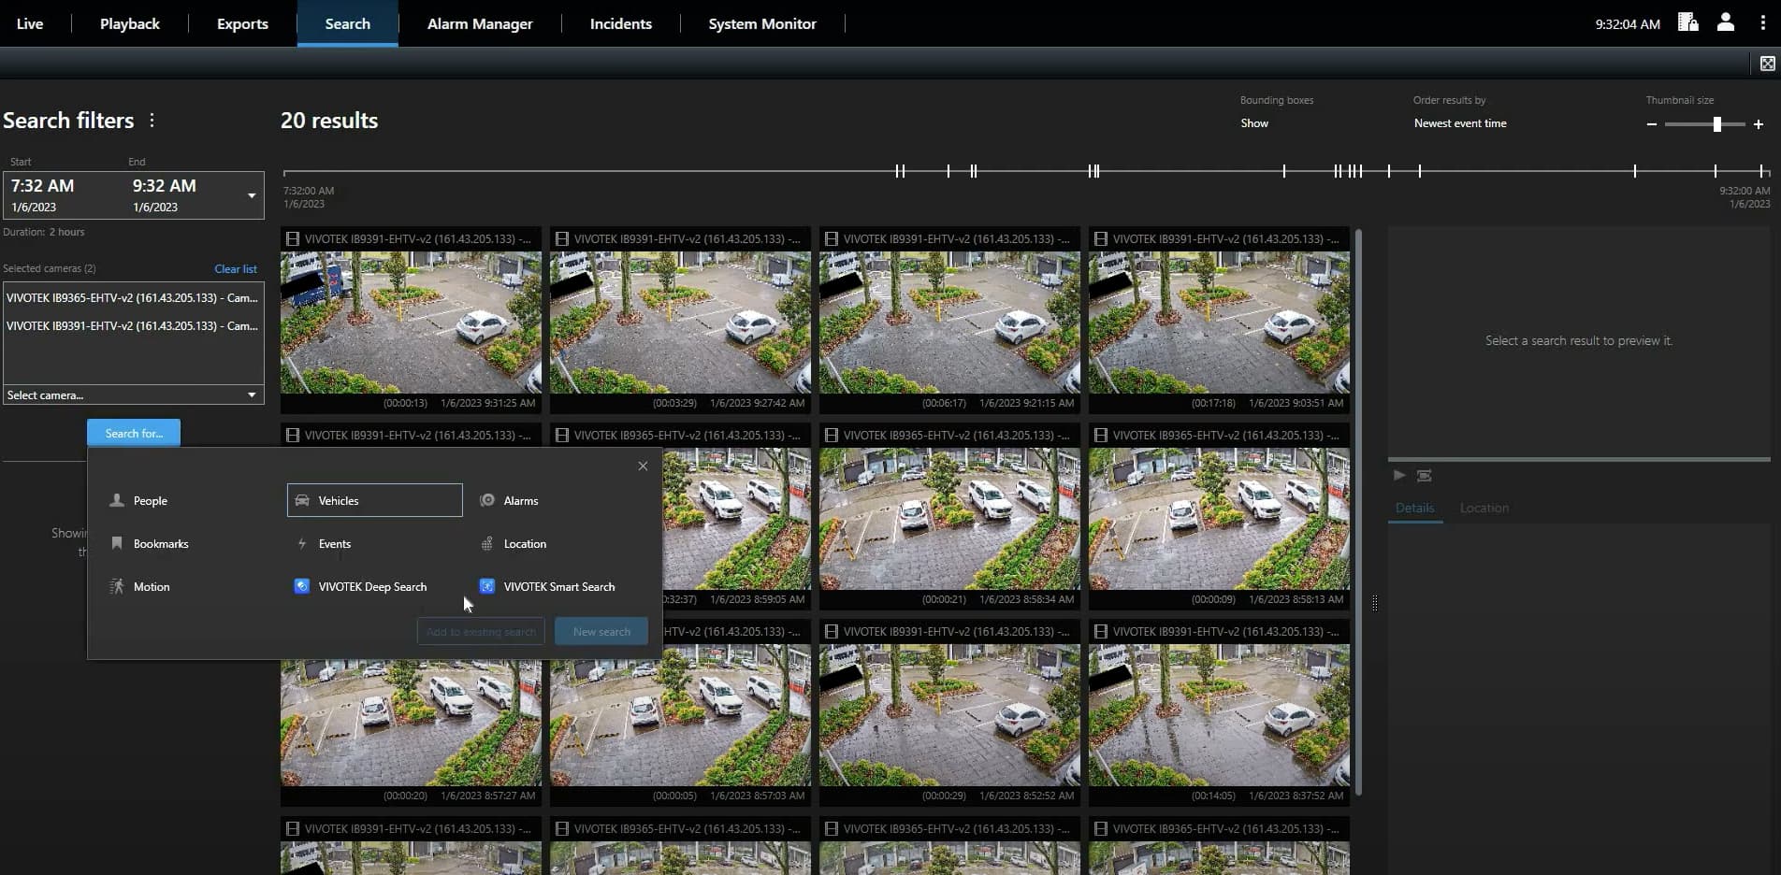This screenshot has height=875, width=1781.
Task: Click the Clear list link
Action: click(235, 269)
